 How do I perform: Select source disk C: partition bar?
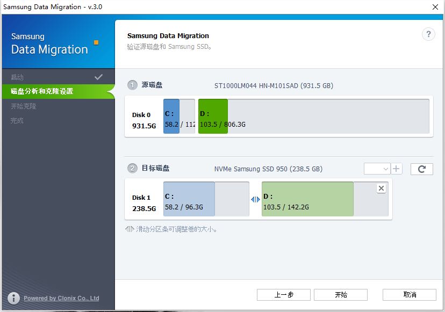pyautogui.click(x=179, y=117)
